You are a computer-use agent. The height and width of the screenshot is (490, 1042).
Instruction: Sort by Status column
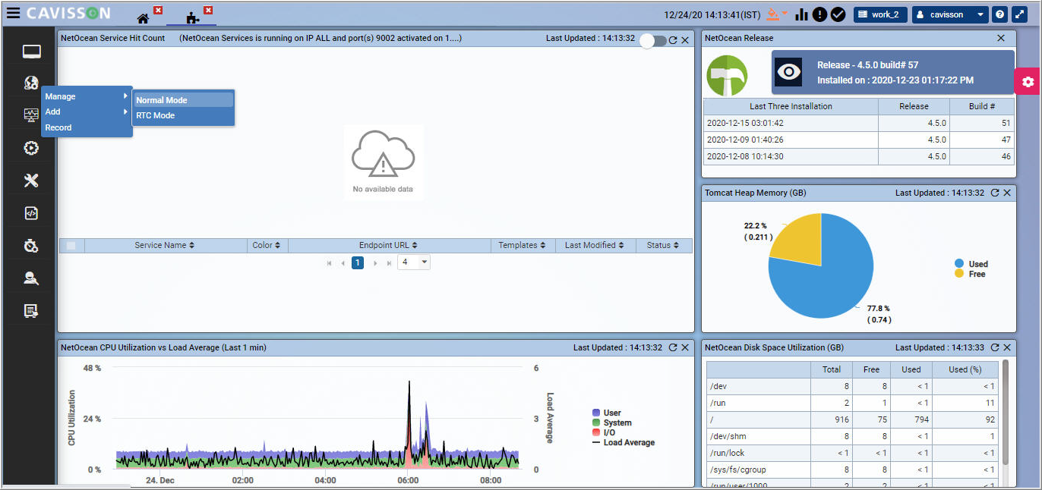664,245
